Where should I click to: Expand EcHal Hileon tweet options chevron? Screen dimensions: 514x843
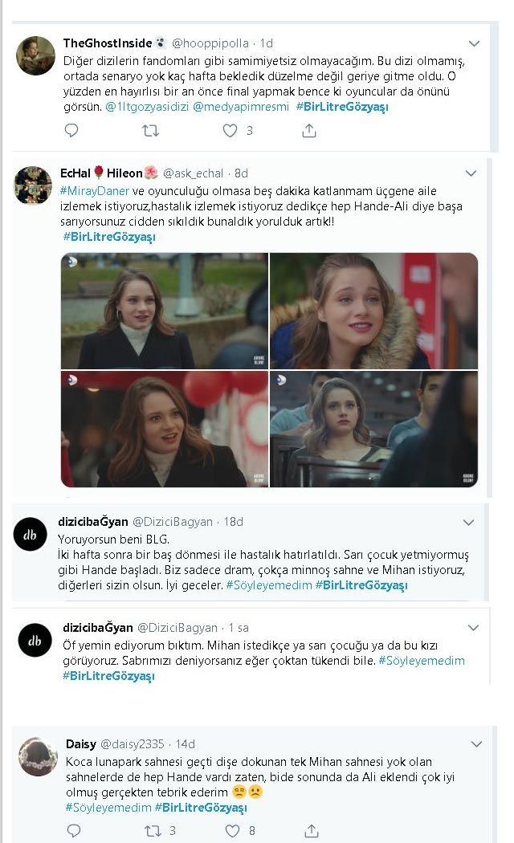471,173
